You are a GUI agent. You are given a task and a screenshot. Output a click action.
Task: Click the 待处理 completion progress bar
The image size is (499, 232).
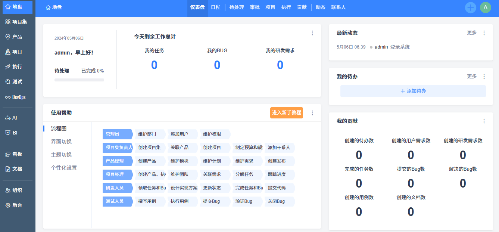[79, 80]
